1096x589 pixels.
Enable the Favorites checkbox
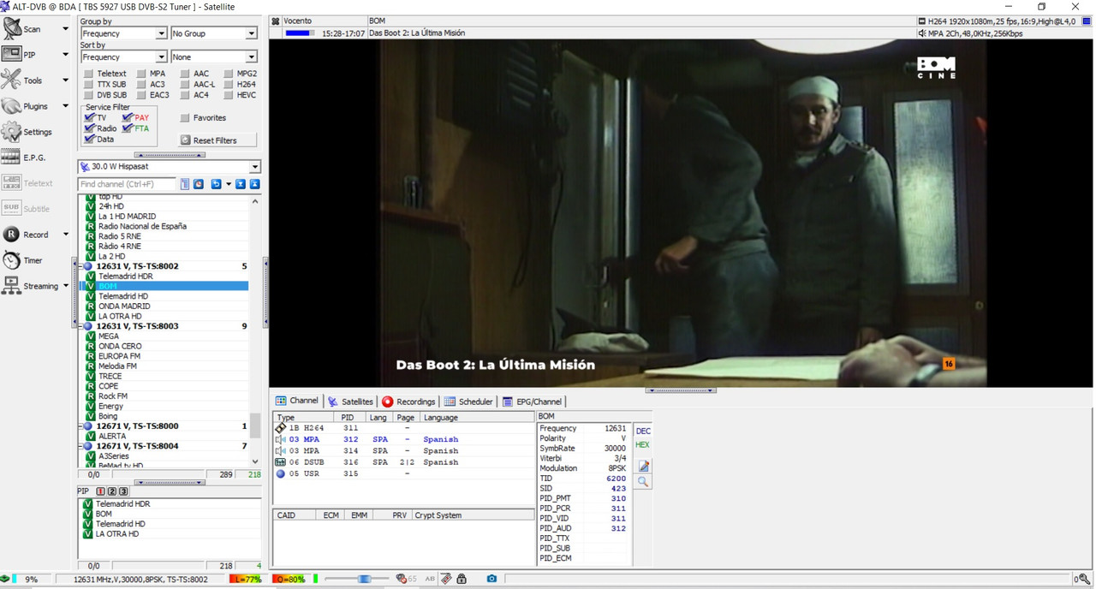click(185, 118)
